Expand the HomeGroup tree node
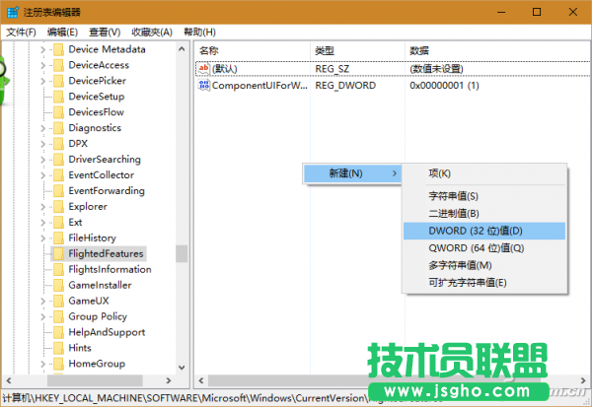Screen dimensions: 592x407 point(42,364)
